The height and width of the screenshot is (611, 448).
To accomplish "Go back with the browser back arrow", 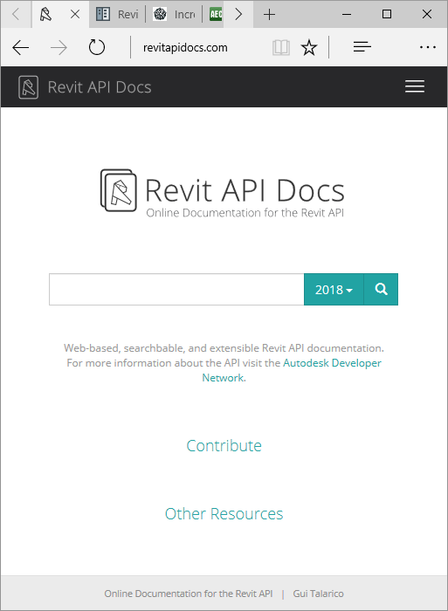I will click(x=21, y=47).
